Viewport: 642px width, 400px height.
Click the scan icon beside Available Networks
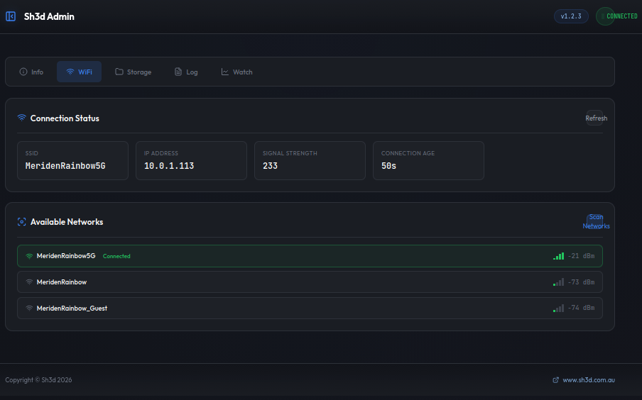tap(22, 222)
